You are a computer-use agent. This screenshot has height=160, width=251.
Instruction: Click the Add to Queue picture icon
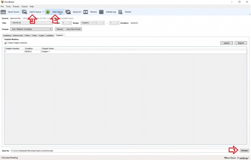[24, 12]
